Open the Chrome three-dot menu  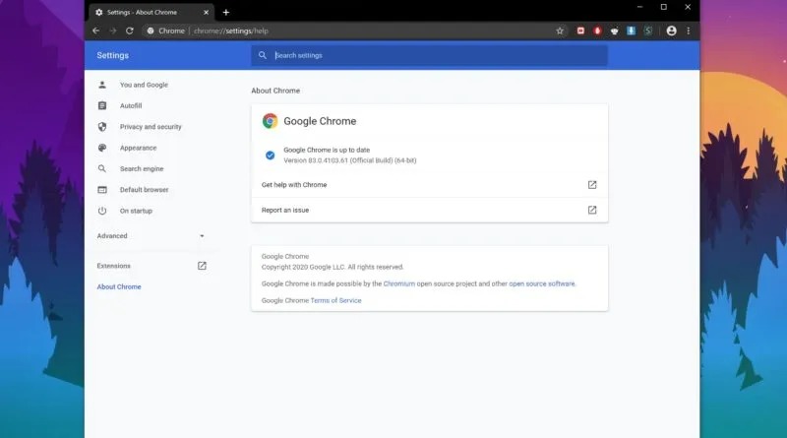688,31
